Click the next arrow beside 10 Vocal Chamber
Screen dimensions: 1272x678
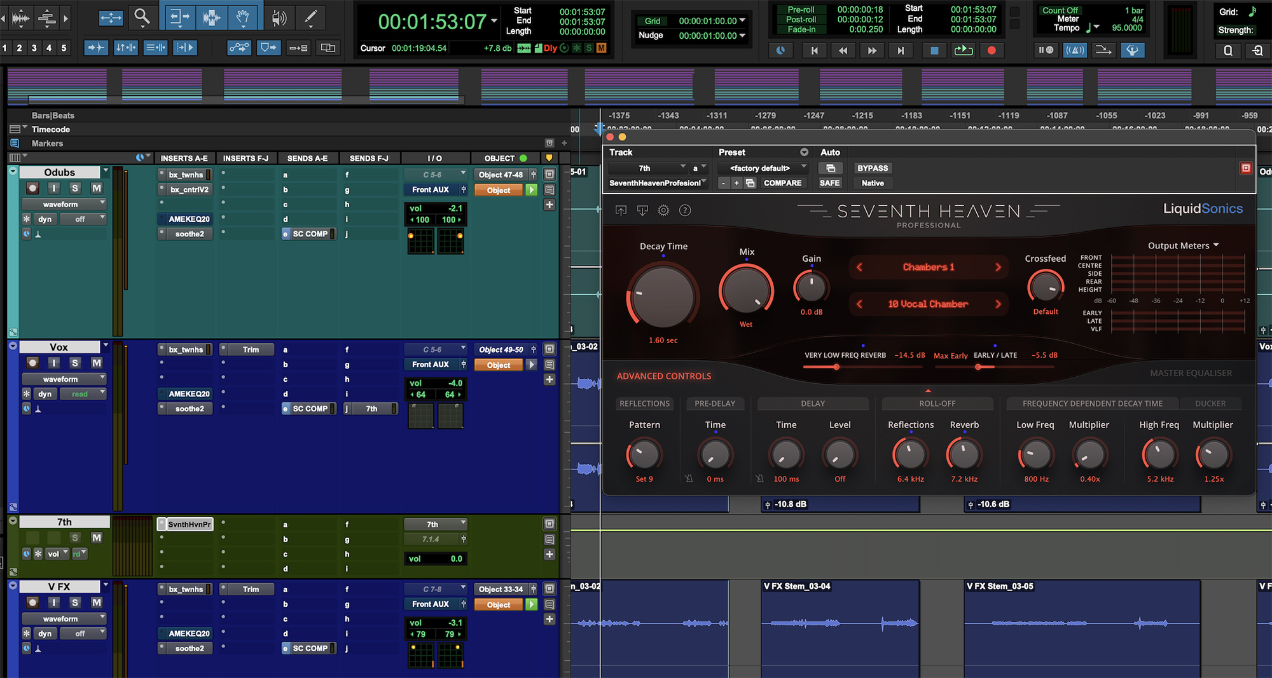[x=999, y=304]
